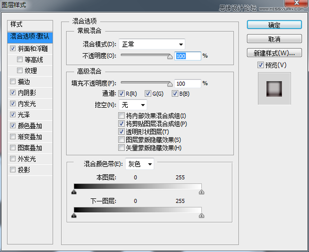The width and height of the screenshot is (309, 252).
Task: Check 将内部效果混合成组(I)
Action: pos(121,115)
